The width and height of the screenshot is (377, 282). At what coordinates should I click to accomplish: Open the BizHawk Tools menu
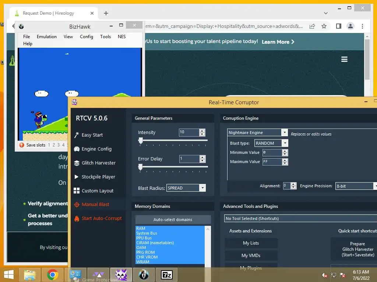(x=106, y=37)
